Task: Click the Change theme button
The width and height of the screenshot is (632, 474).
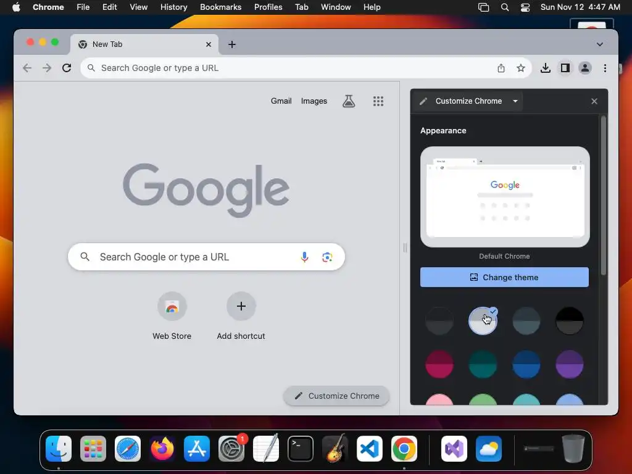Action: coord(504,277)
